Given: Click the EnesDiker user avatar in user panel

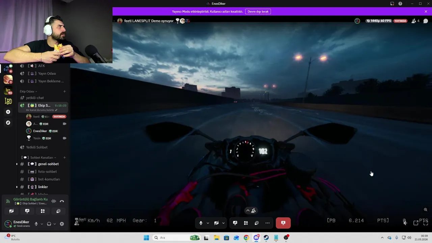Looking at the screenshot, I should coord(8,224).
